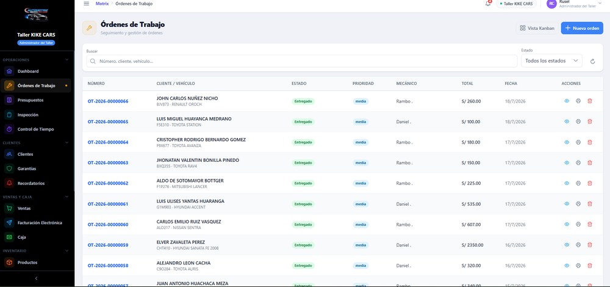This screenshot has width=610, height=287.
Task: Click the Ventas cart icon
Action: [9, 208]
